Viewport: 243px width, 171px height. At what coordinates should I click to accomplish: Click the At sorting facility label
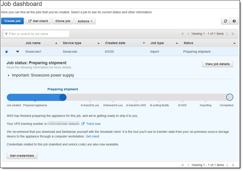[159, 105]
